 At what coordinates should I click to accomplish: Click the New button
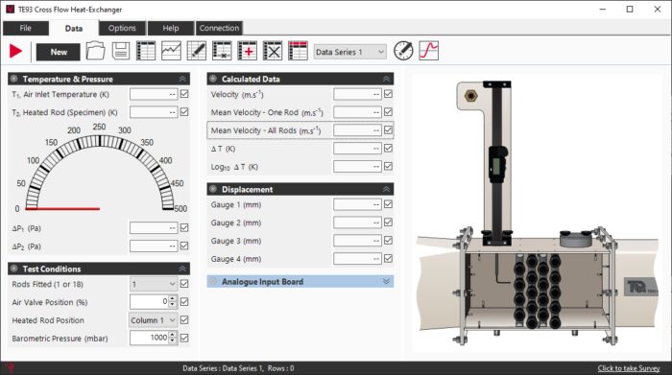point(59,52)
